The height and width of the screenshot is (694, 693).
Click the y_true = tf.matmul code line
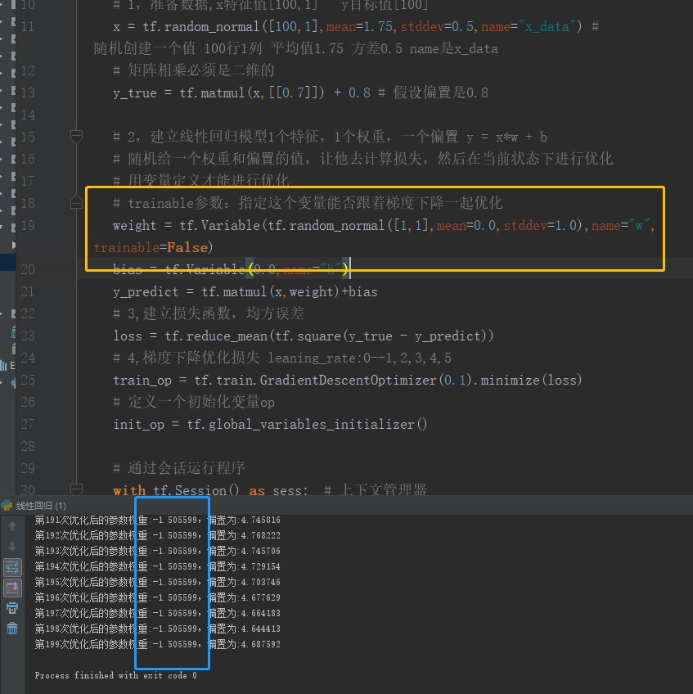tap(300, 92)
